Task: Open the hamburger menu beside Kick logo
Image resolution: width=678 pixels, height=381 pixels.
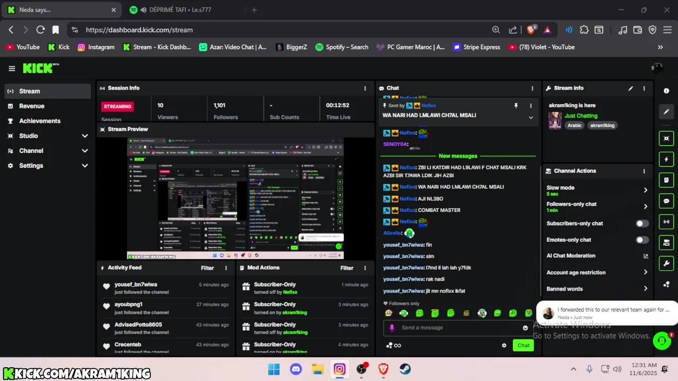Action: tap(12, 68)
